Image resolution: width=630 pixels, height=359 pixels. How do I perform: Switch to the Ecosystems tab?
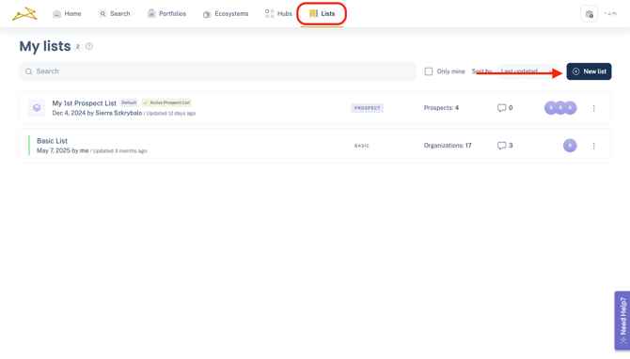coord(226,14)
